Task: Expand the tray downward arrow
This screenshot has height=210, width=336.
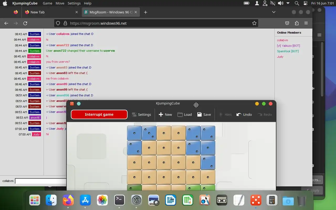Action: 288,3
